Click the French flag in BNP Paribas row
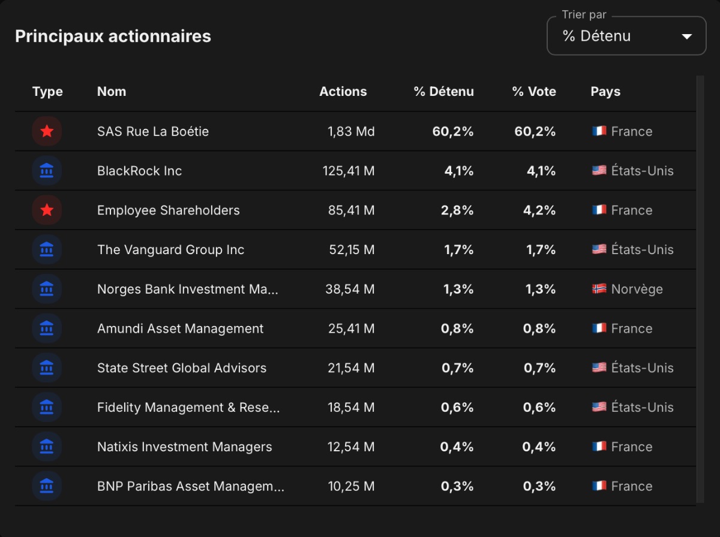The image size is (720, 537). pos(599,486)
